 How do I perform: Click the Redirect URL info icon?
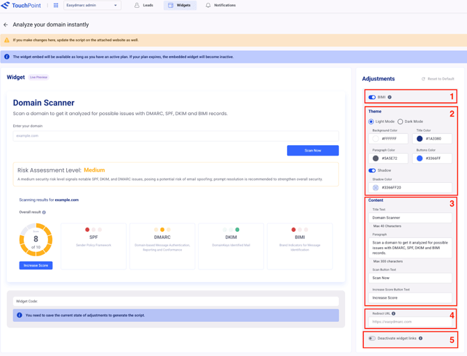[x=394, y=313]
